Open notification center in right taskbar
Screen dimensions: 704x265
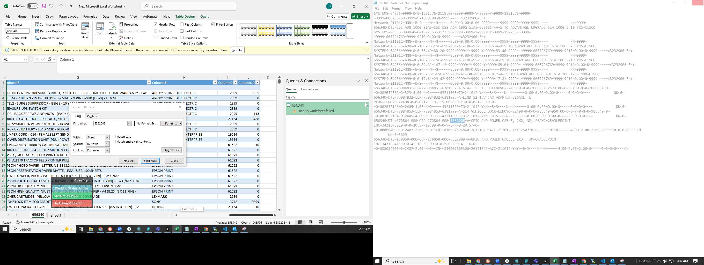click(x=695, y=261)
